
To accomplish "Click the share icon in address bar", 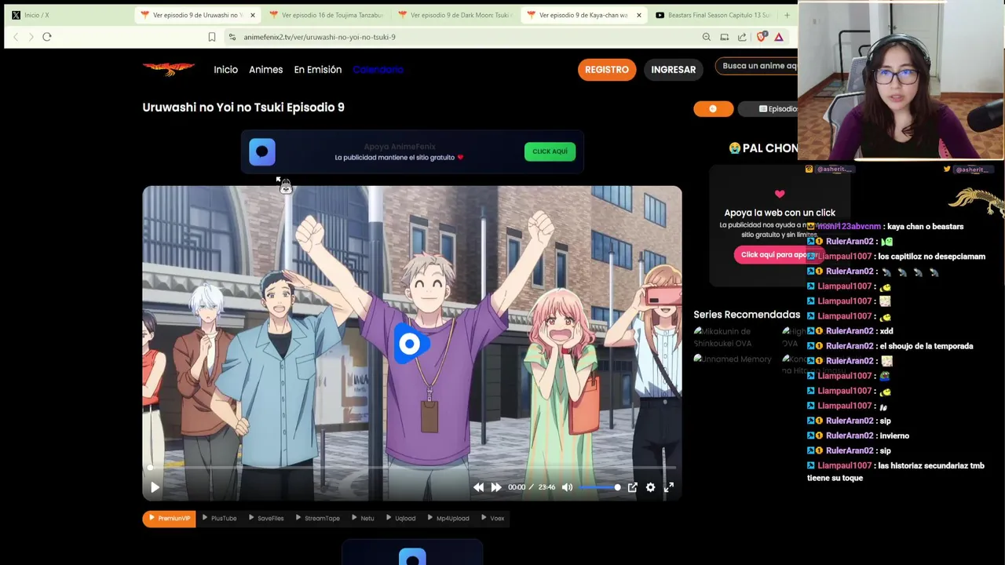I will click(742, 37).
